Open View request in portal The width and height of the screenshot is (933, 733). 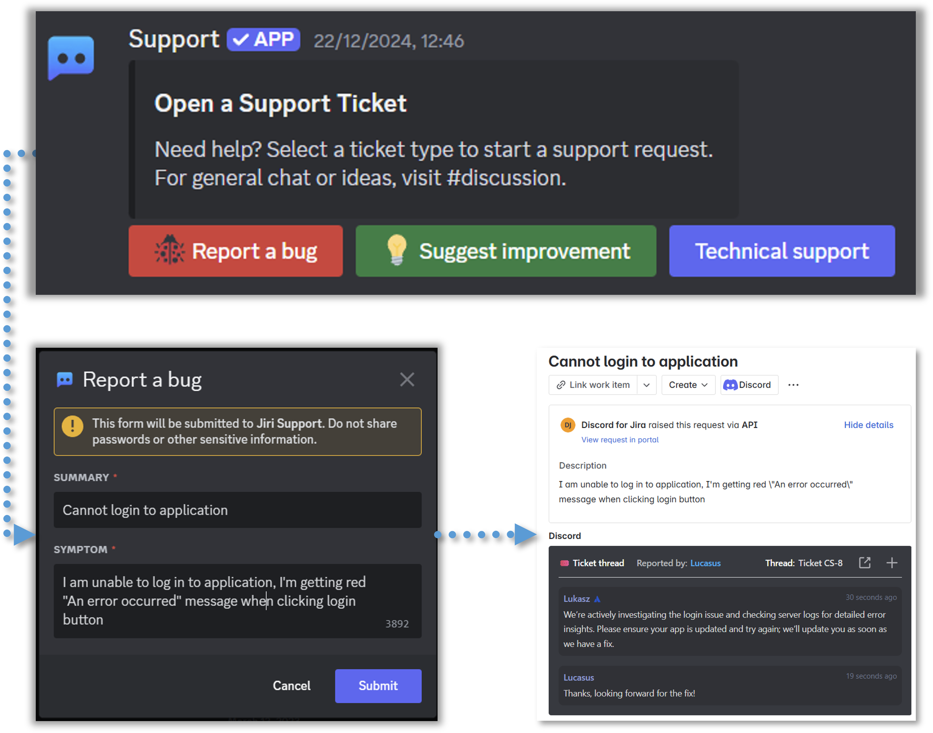[620, 440]
